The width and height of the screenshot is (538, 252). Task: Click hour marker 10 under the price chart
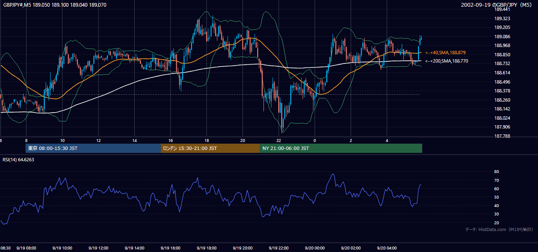[62, 140]
